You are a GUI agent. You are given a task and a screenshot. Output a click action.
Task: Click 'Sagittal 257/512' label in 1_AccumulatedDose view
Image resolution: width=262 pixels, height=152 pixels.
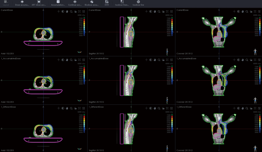point(96,102)
